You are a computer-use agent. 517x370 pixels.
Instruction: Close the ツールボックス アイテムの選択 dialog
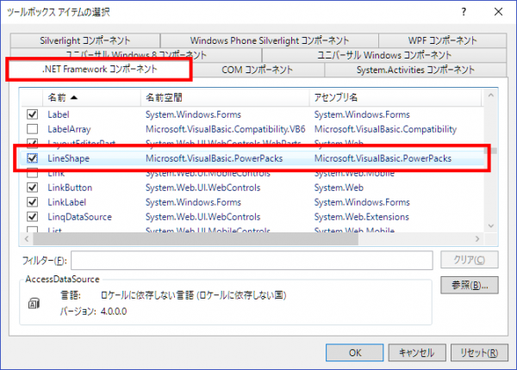tap(499, 12)
